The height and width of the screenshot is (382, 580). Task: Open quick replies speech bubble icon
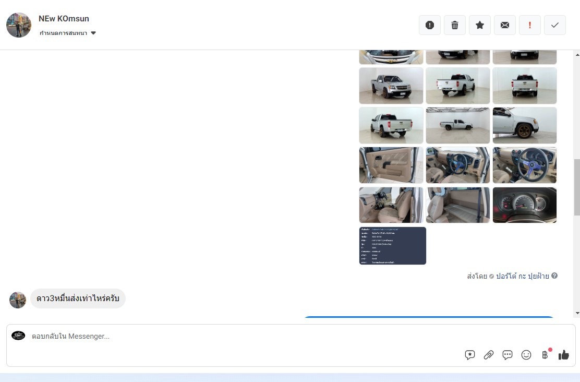(507, 355)
